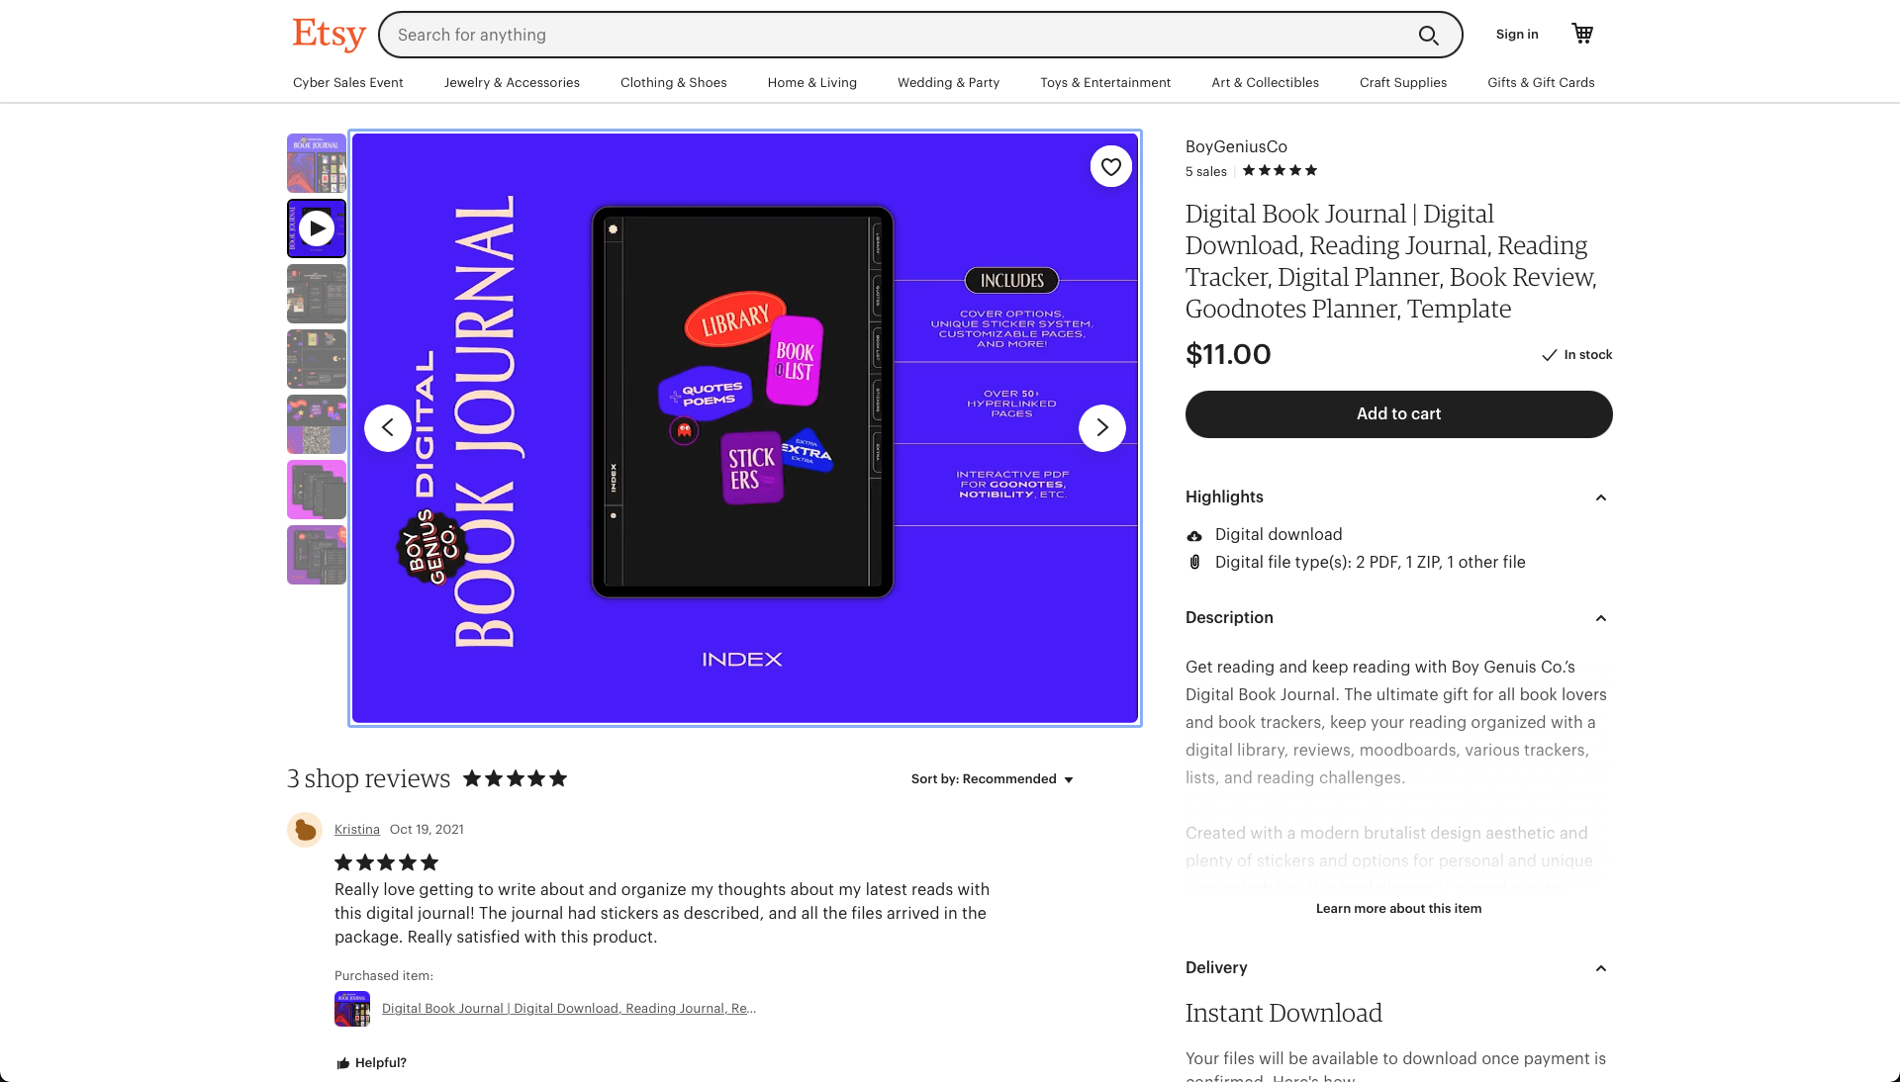Open Sort by Recommended dropdown
Image resolution: width=1900 pixels, height=1082 pixels.
[x=993, y=779]
